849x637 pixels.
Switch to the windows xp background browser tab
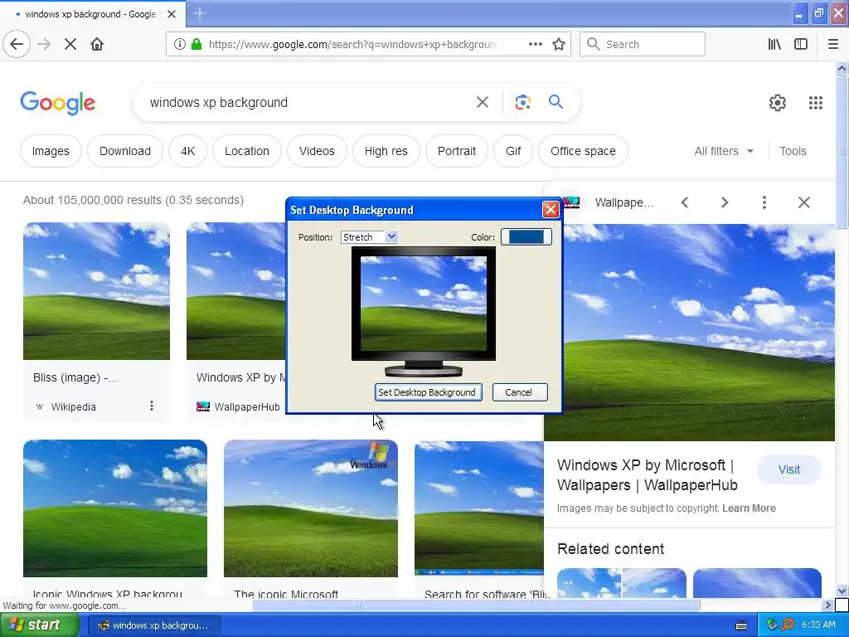point(90,14)
